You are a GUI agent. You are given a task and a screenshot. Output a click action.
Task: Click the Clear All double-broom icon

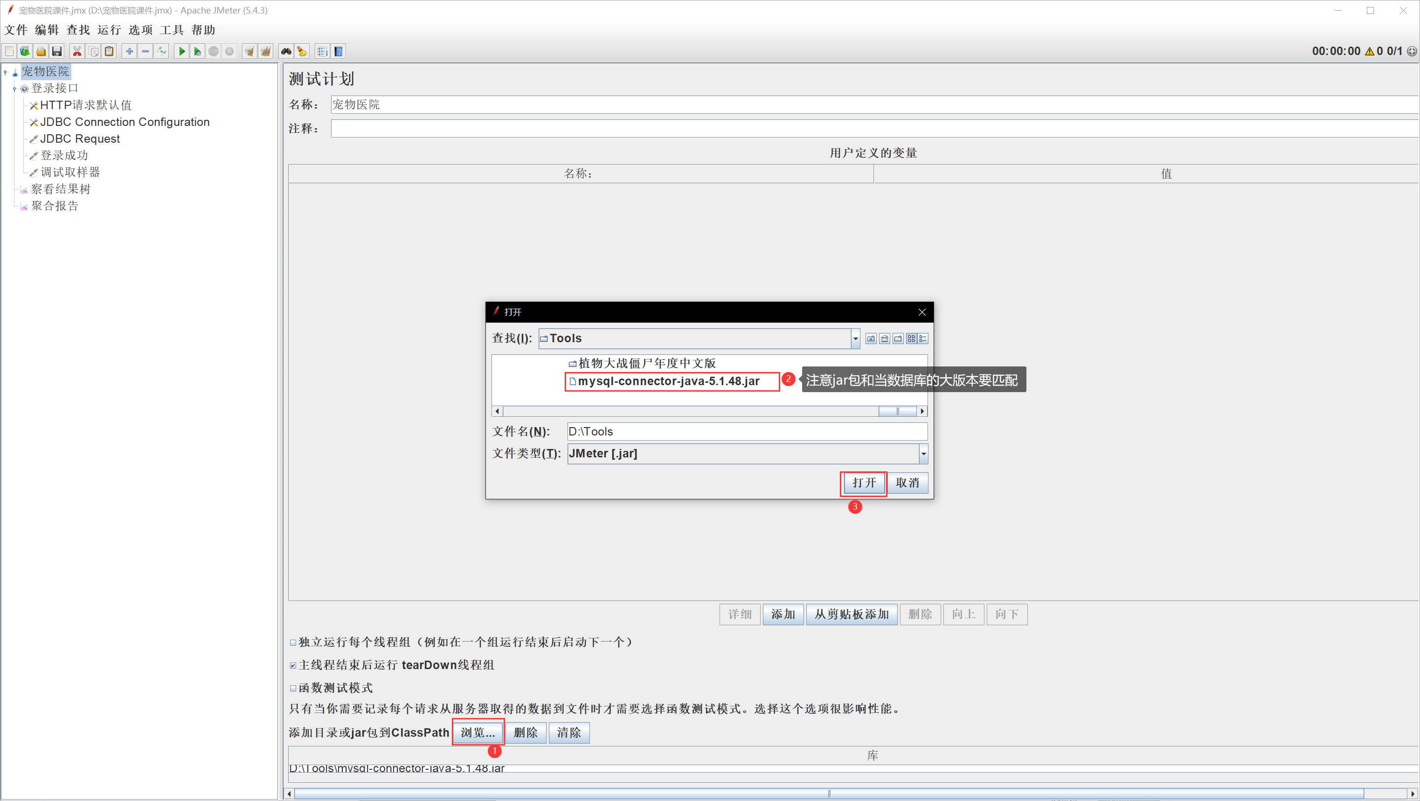pyautogui.click(x=266, y=51)
